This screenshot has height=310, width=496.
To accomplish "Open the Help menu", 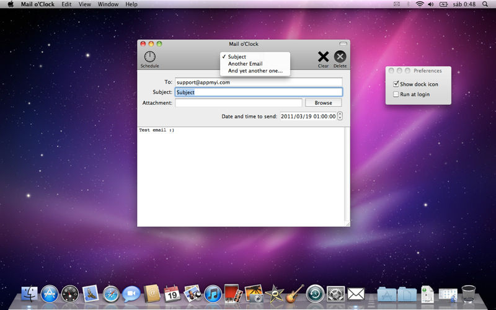I will click(x=131, y=4).
